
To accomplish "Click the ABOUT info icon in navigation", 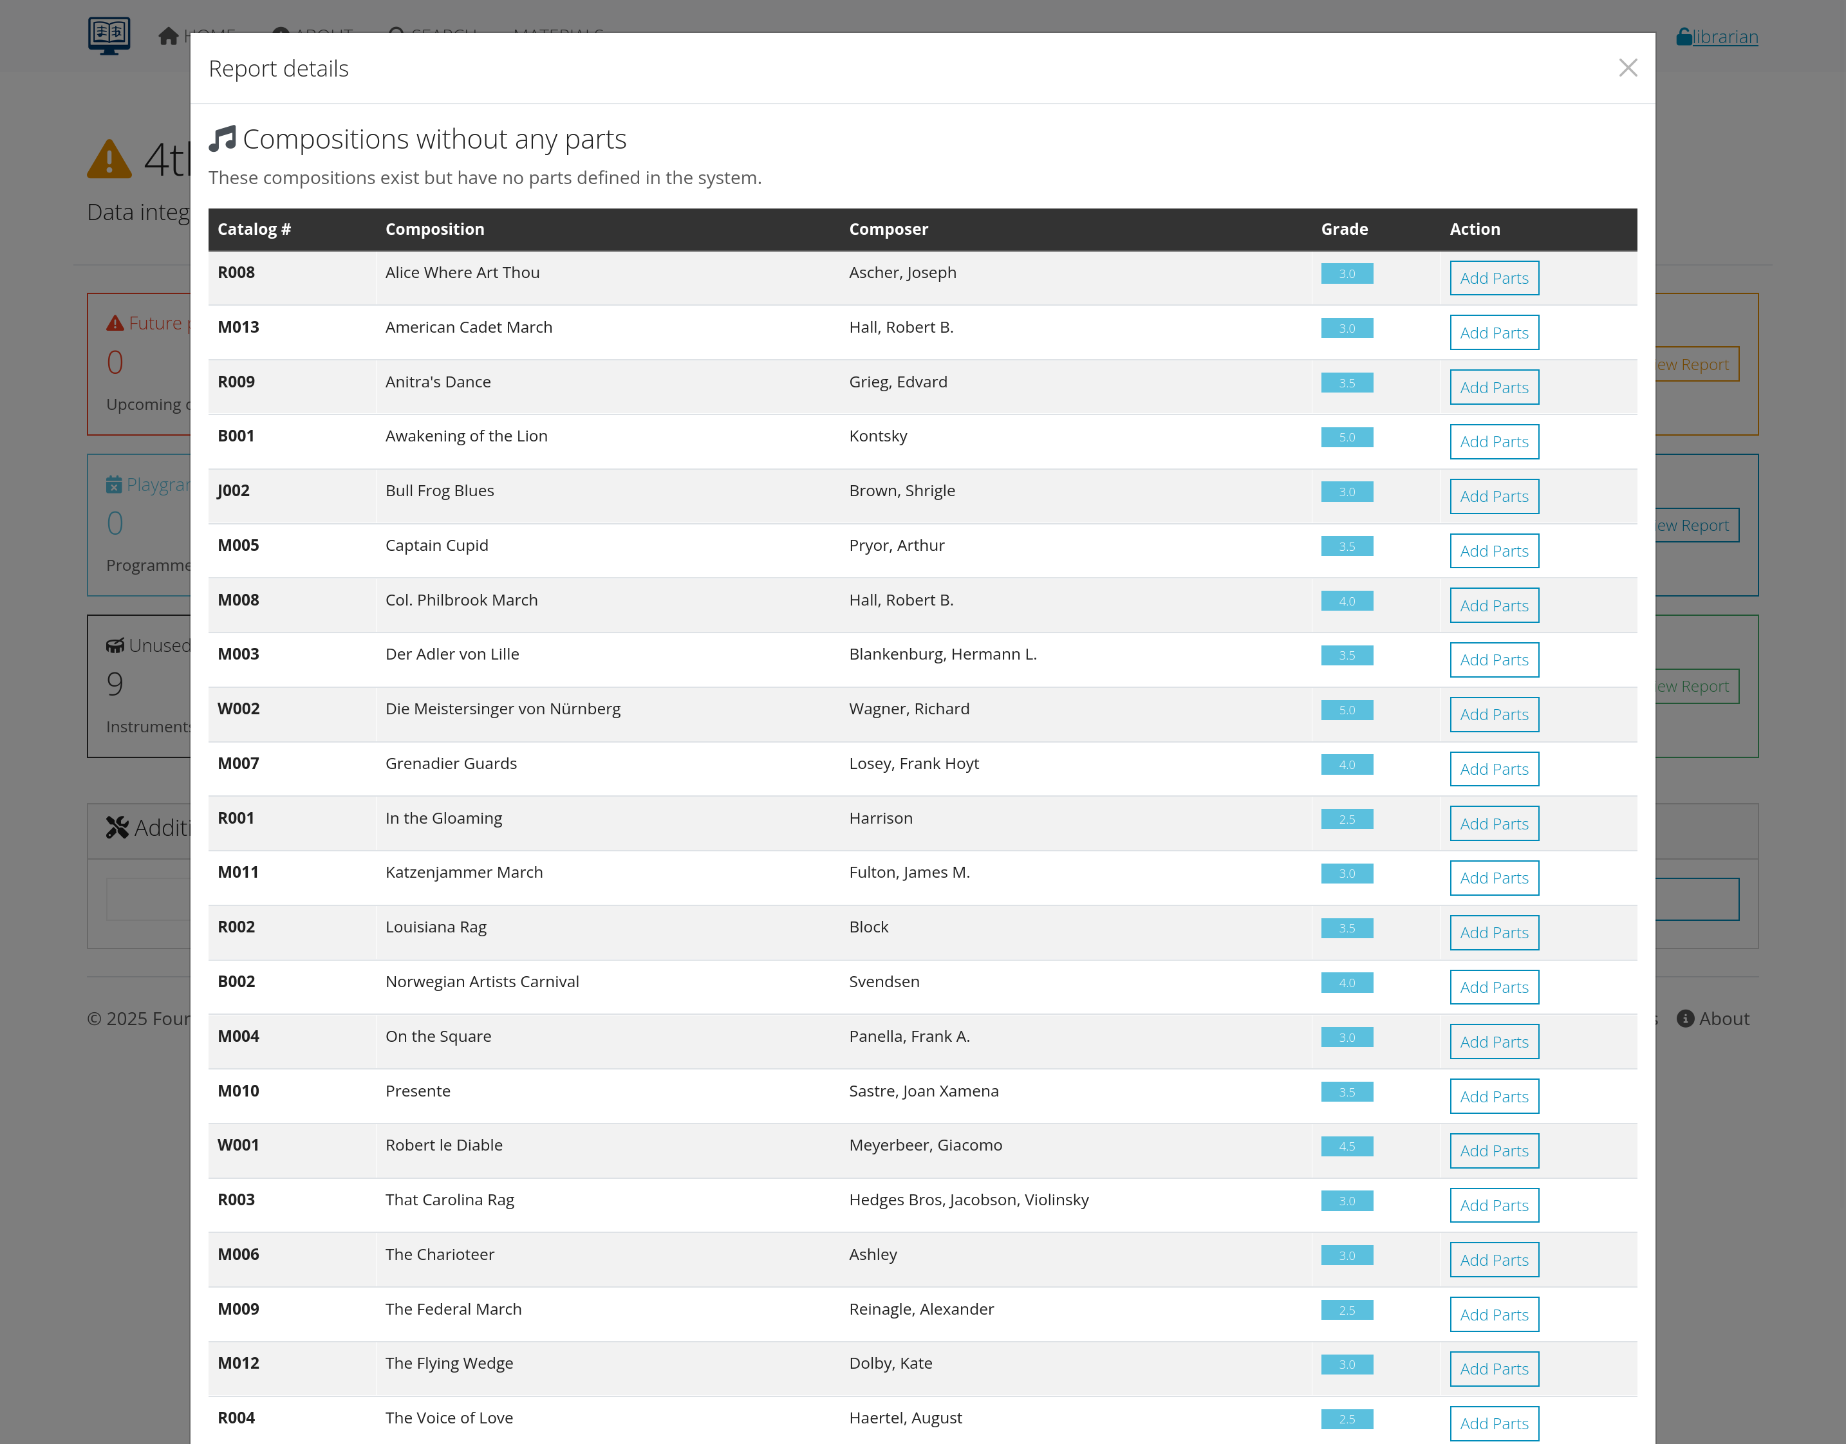I will (x=283, y=34).
